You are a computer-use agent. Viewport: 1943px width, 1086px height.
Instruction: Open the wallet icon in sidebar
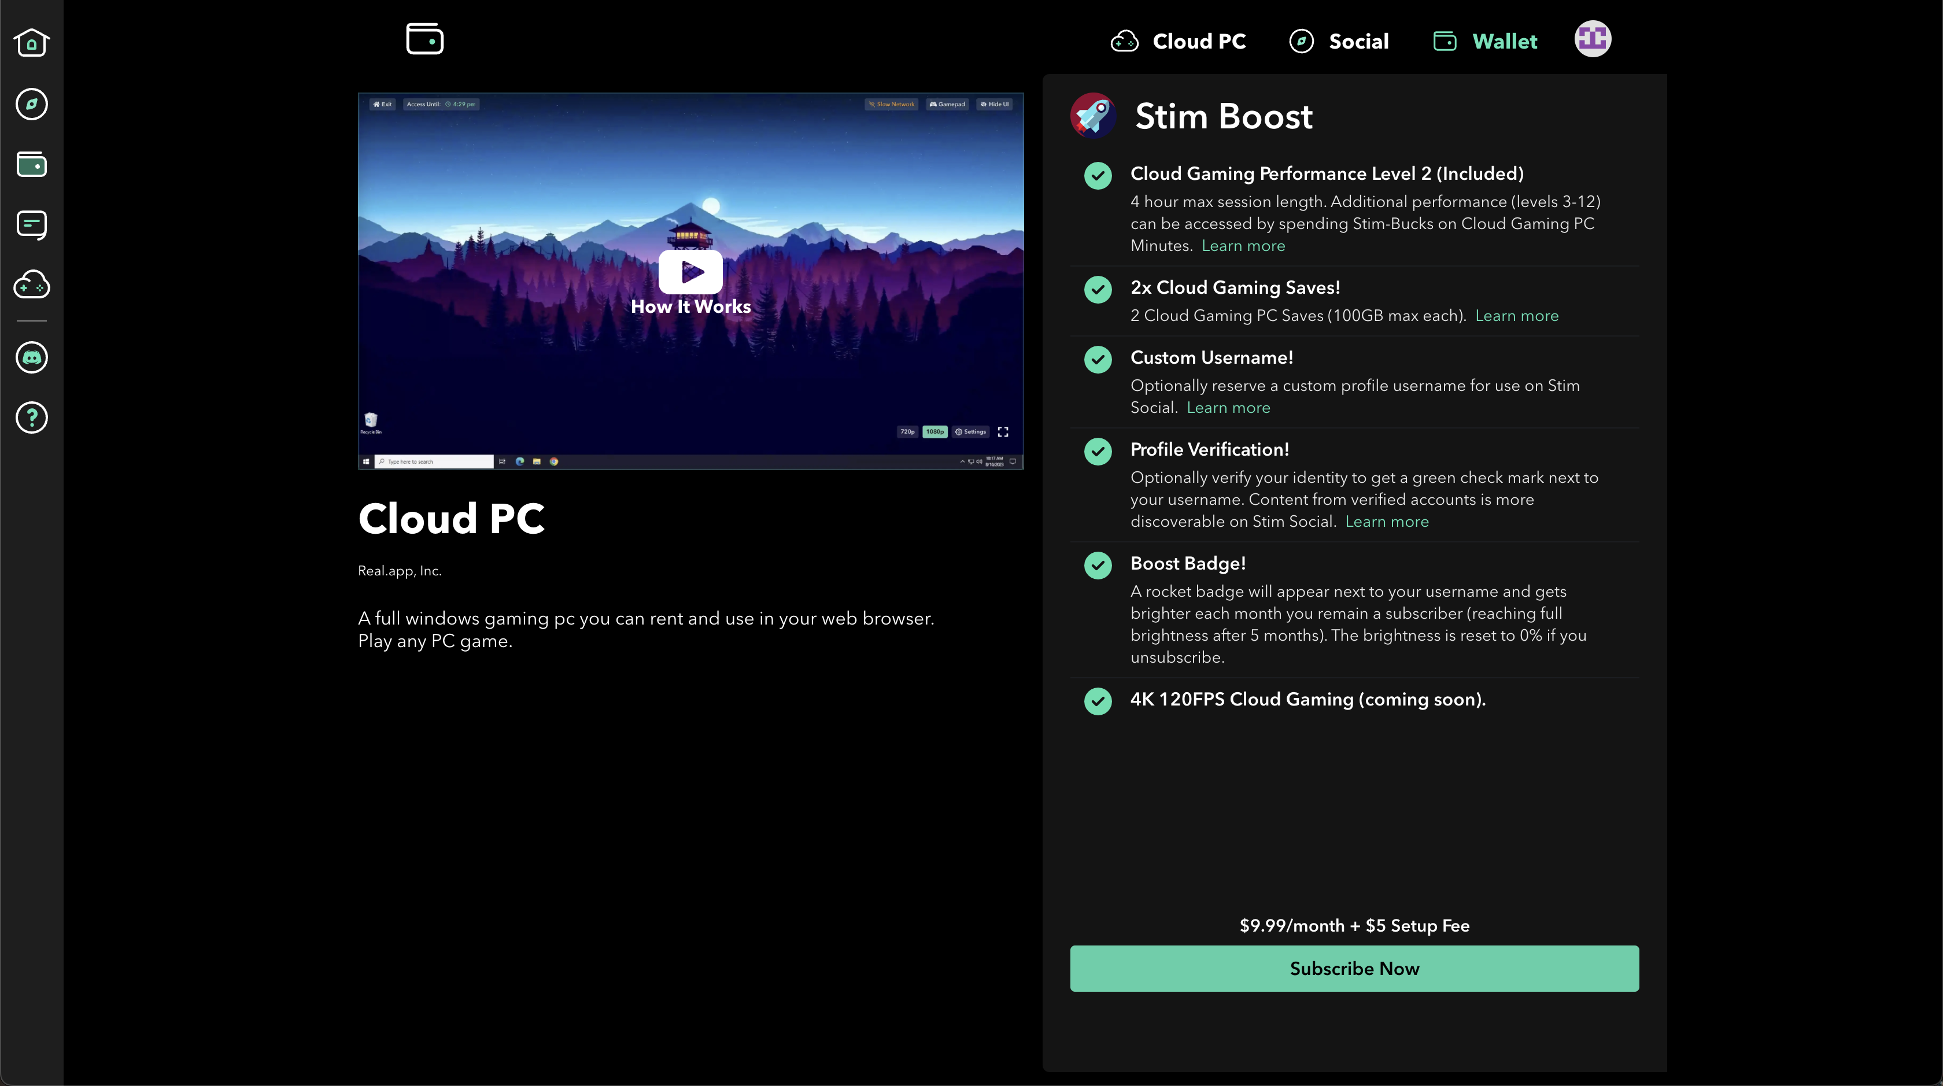pyautogui.click(x=32, y=164)
